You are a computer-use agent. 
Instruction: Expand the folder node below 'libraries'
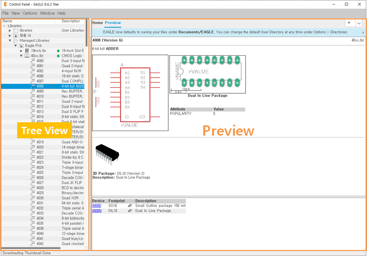10,35
